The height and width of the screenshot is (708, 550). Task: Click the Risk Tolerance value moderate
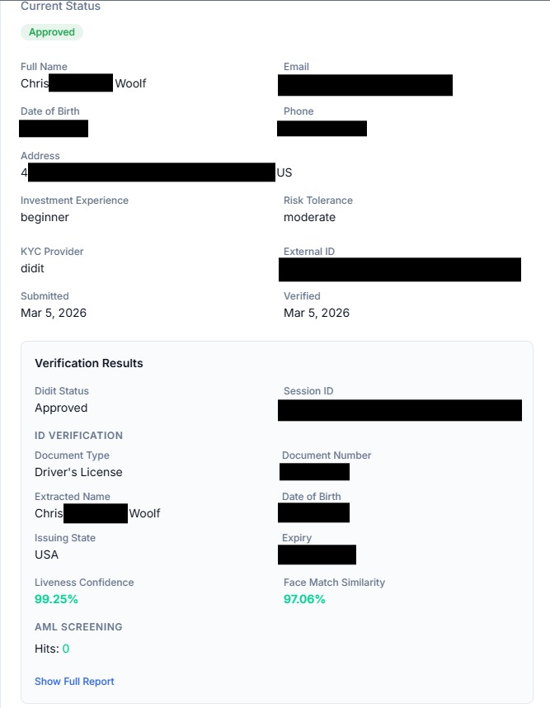pyautogui.click(x=309, y=217)
